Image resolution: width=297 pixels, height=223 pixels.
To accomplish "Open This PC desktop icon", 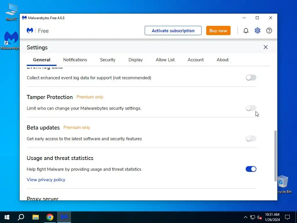I will pos(11,12).
